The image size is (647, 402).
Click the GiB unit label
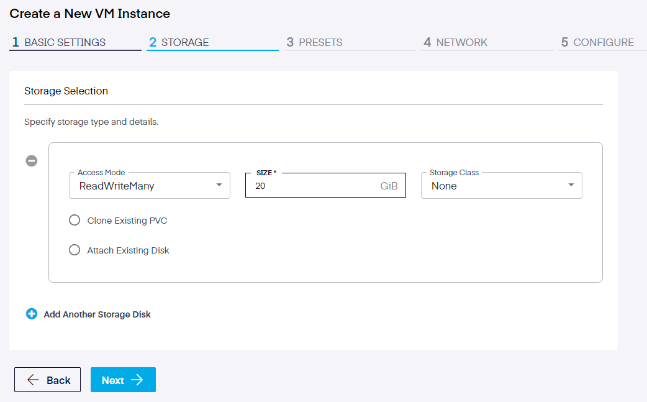[389, 186]
